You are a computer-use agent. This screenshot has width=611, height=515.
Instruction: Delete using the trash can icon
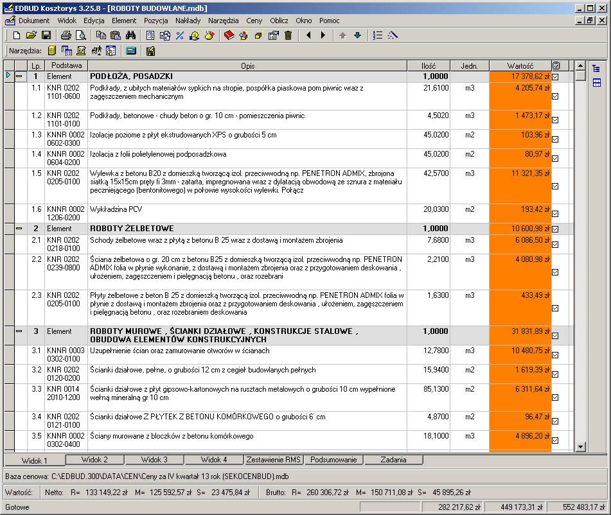click(288, 35)
